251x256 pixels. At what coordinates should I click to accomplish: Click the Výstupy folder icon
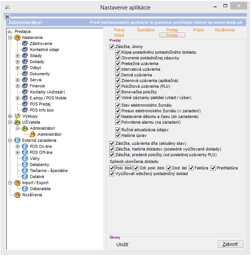(x=17, y=116)
